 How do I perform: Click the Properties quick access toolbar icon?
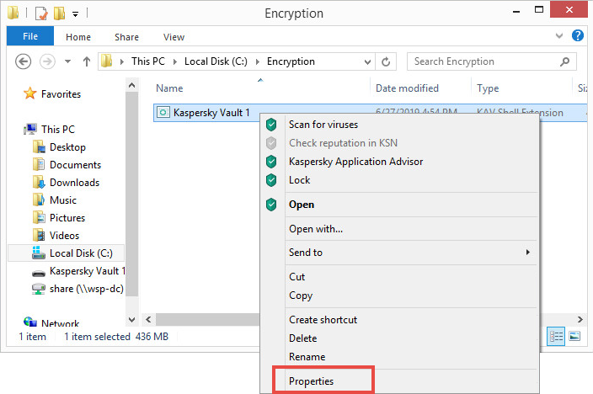pyautogui.click(x=41, y=13)
